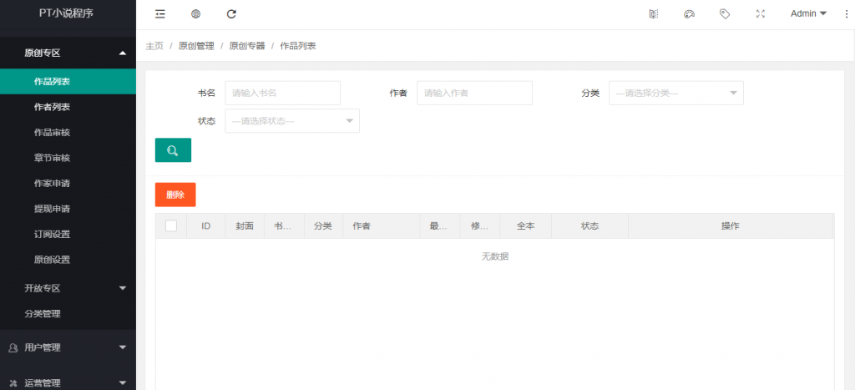Open 作者列表 in the sidebar
855x390 pixels.
tap(52, 107)
